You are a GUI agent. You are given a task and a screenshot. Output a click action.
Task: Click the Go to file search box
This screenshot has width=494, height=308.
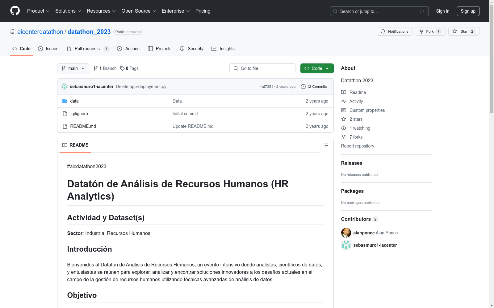(262, 68)
